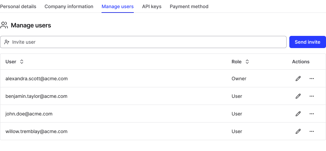326x151 pixels.
Task: Open three-dot menu for benjamin.taylor@acme.com
Action: 312,96
